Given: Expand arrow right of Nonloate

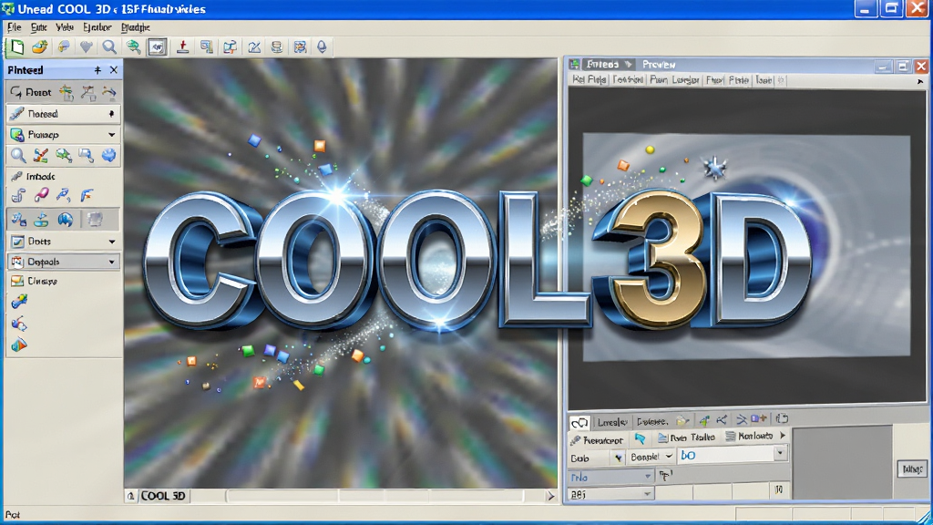Looking at the screenshot, I should click(x=783, y=436).
